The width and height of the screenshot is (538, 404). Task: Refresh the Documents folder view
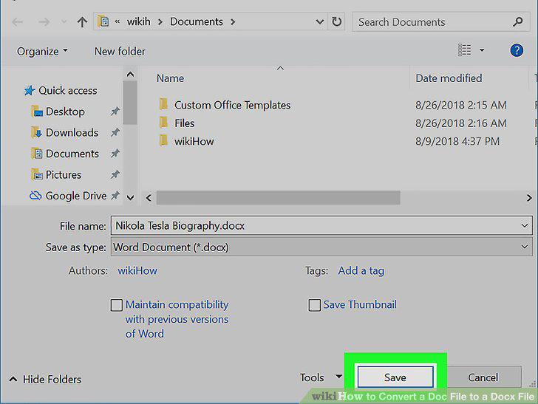pos(336,21)
